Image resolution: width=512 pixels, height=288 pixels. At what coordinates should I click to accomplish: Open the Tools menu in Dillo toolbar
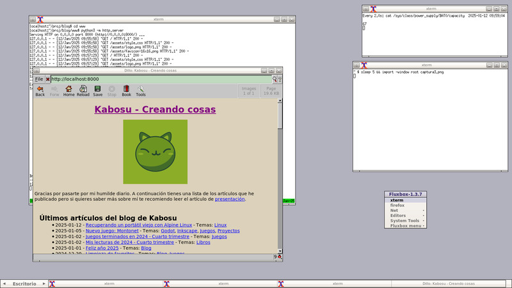pyautogui.click(x=141, y=90)
